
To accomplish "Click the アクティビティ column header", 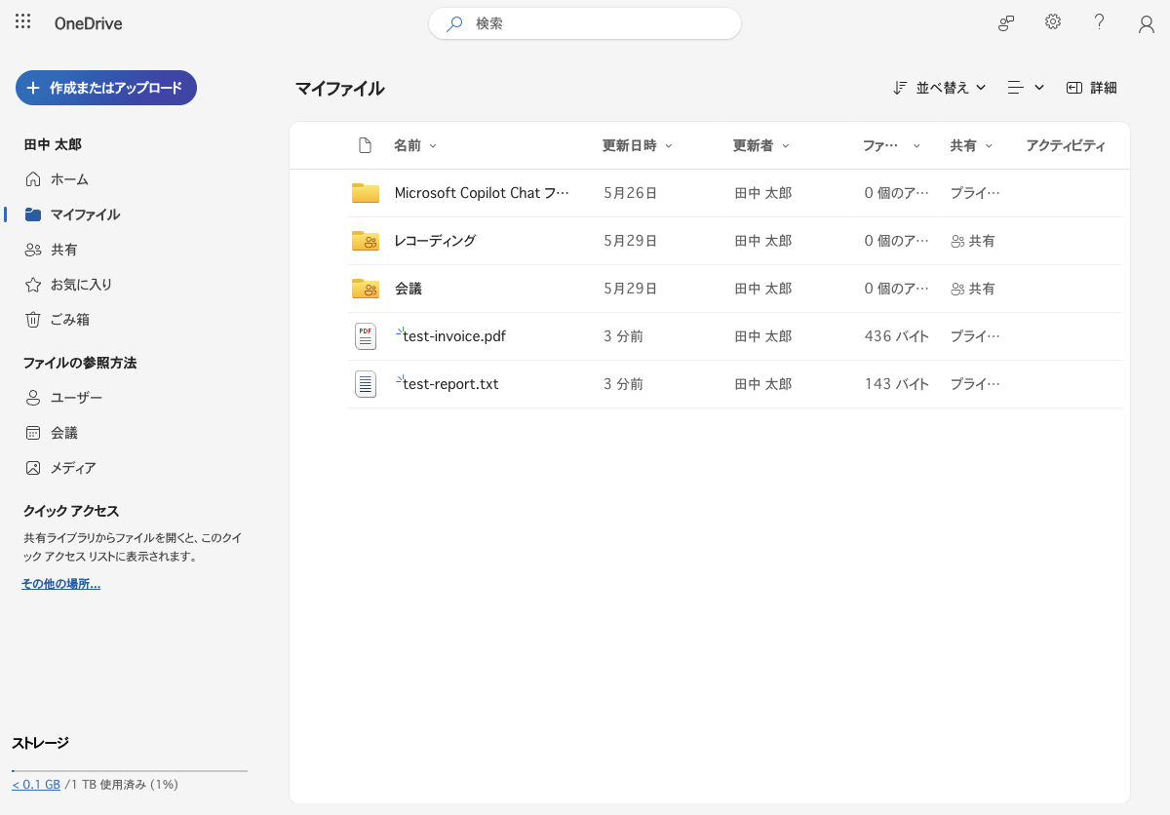I will point(1066,146).
